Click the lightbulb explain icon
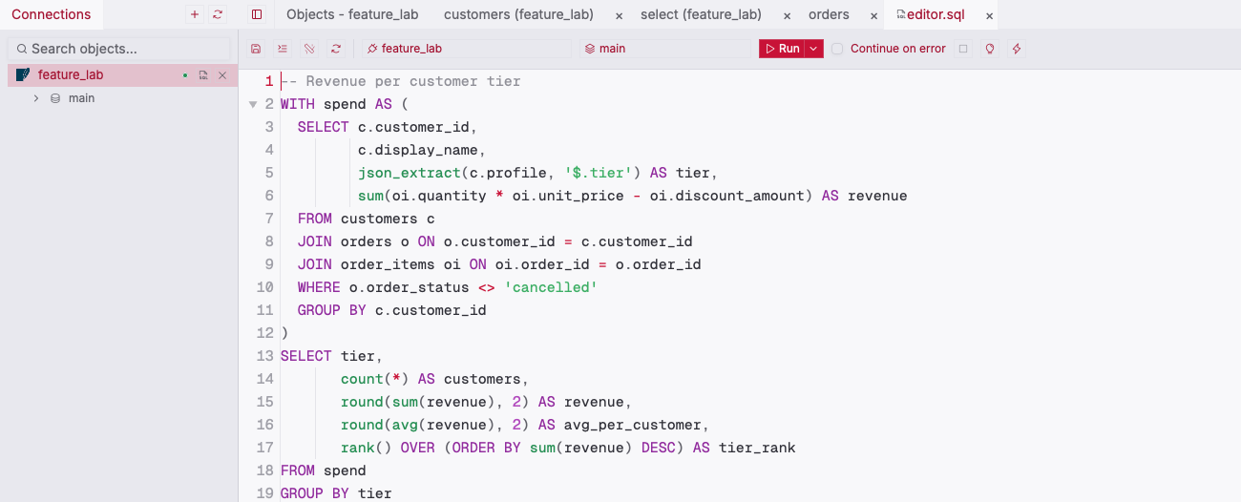Viewport: 1241px width, 502px height. coord(990,49)
